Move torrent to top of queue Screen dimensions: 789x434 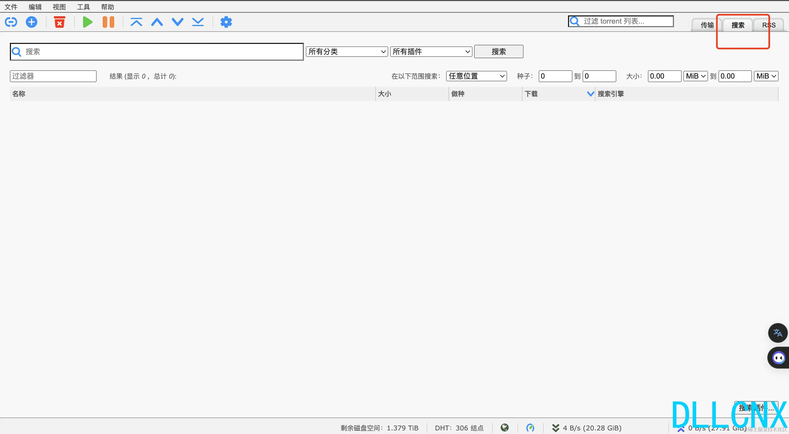(136, 22)
